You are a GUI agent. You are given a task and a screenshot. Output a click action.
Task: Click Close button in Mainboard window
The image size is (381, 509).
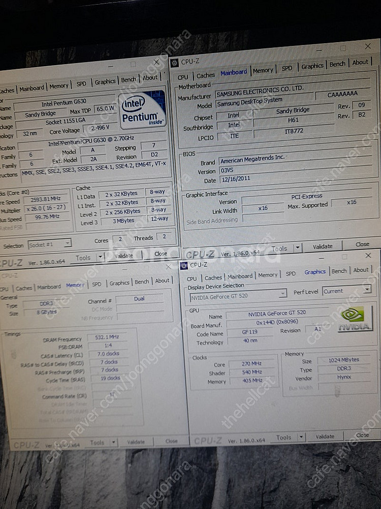pyautogui.click(x=362, y=244)
